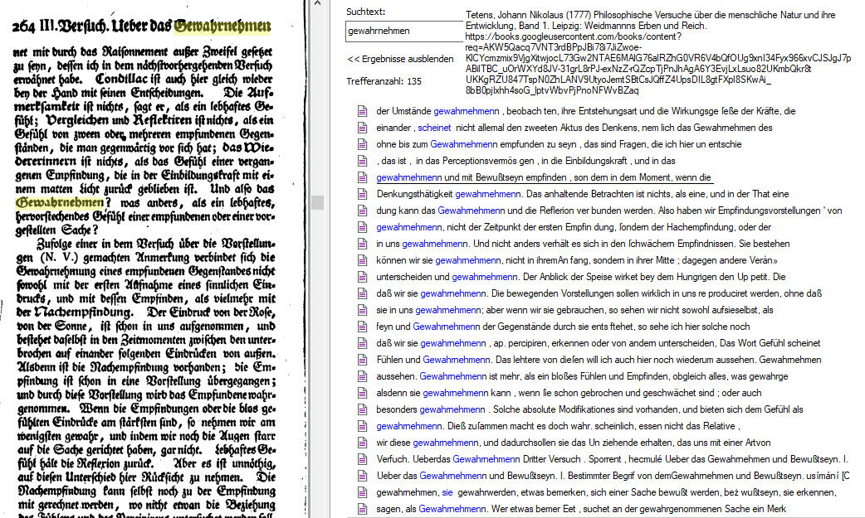Click document icon beside 'der Umstände gewahrnehmenn' result
The width and height of the screenshot is (865, 518).
[x=362, y=111]
